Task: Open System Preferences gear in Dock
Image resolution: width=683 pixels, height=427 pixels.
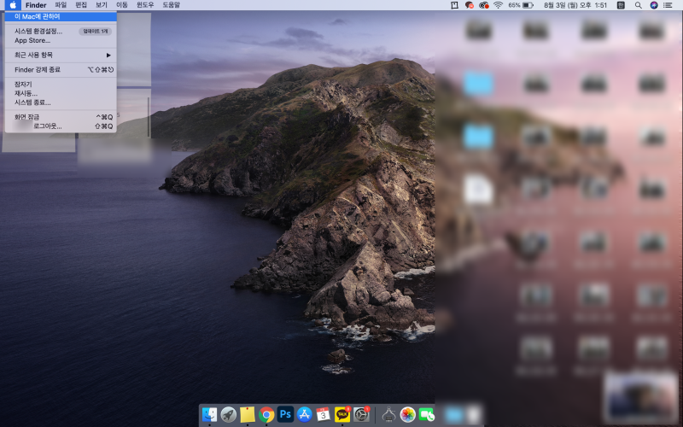Action: [362, 414]
